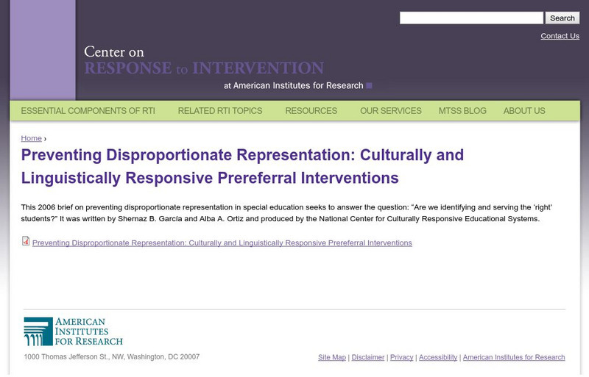
Task: Open the Privacy footer link
Action: (401, 357)
